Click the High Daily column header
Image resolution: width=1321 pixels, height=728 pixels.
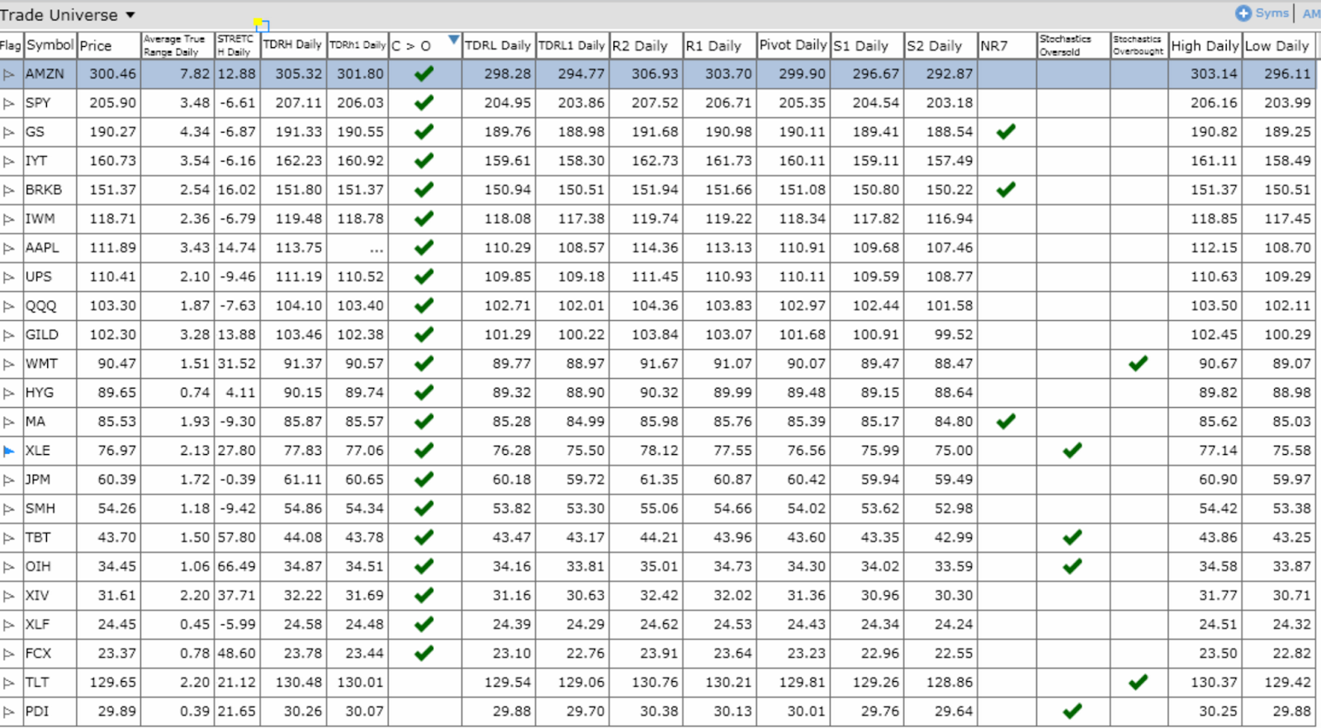tap(1205, 45)
